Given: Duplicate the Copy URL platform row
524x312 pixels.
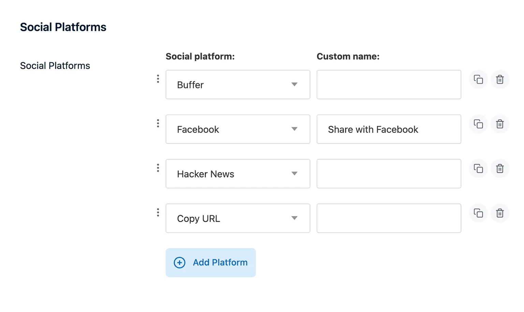Looking at the screenshot, I should click(x=478, y=213).
